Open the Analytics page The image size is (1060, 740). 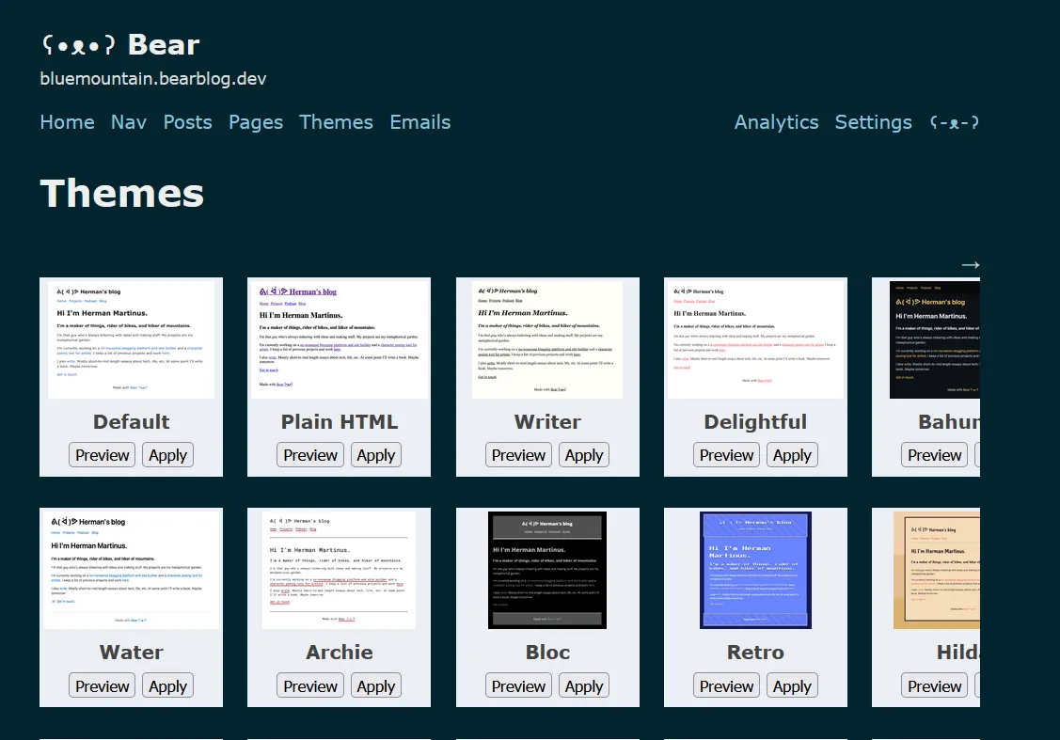[x=776, y=122]
